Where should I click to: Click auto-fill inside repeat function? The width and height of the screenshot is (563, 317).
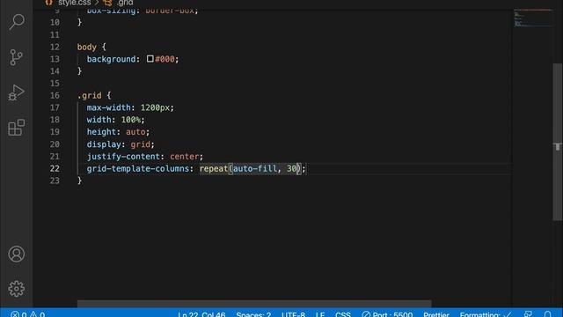coord(255,168)
